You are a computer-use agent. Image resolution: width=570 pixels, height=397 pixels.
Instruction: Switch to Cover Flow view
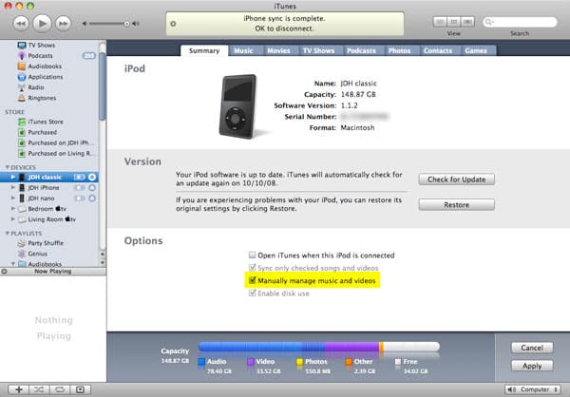[465, 21]
